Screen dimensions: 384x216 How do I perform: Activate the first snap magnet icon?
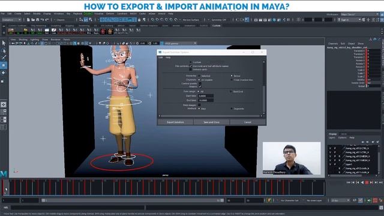point(152,20)
